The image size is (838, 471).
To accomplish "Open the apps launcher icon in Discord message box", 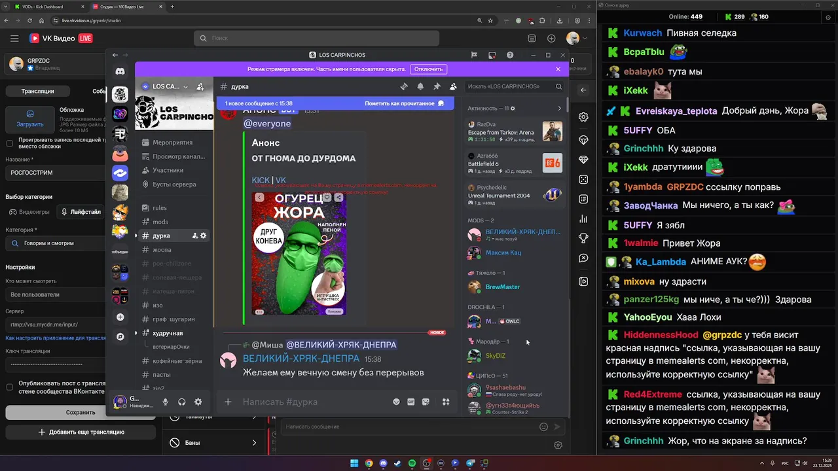I will [x=446, y=402].
